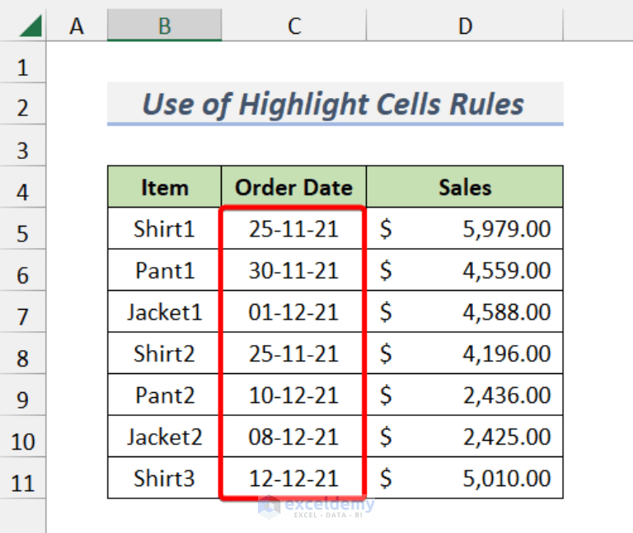This screenshot has width=633, height=533.
Task: Select the cell containing 'Jacket2'
Action: point(164,437)
